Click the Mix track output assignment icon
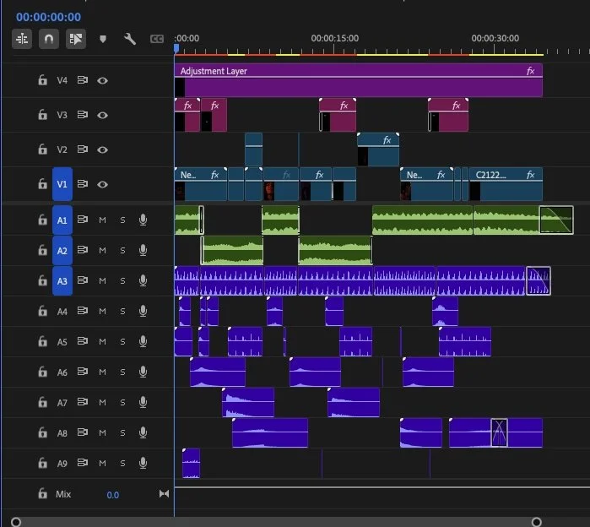The width and height of the screenshot is (590, 527). point(164,494)
